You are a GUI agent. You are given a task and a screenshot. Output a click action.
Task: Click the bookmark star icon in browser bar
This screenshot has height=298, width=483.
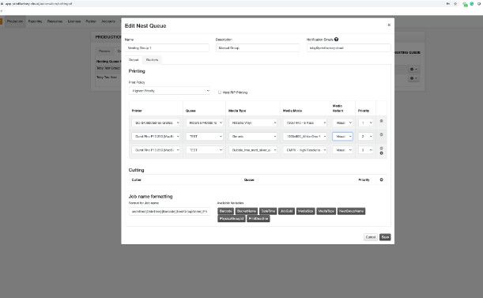455,4
